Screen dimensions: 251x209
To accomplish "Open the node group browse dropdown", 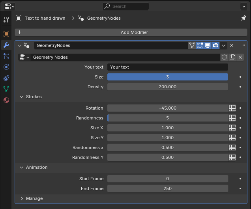I will point(24,57).
